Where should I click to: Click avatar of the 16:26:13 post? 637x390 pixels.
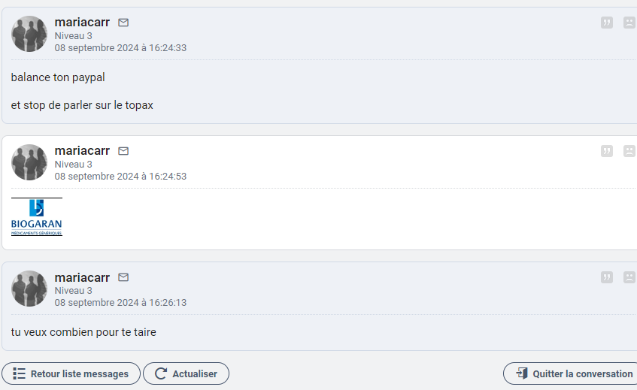(29, 289)
